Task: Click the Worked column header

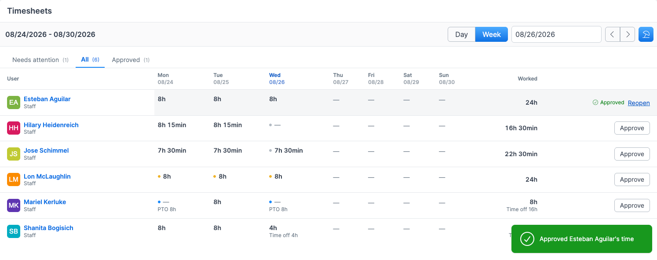Action: [x=527, y=79]
